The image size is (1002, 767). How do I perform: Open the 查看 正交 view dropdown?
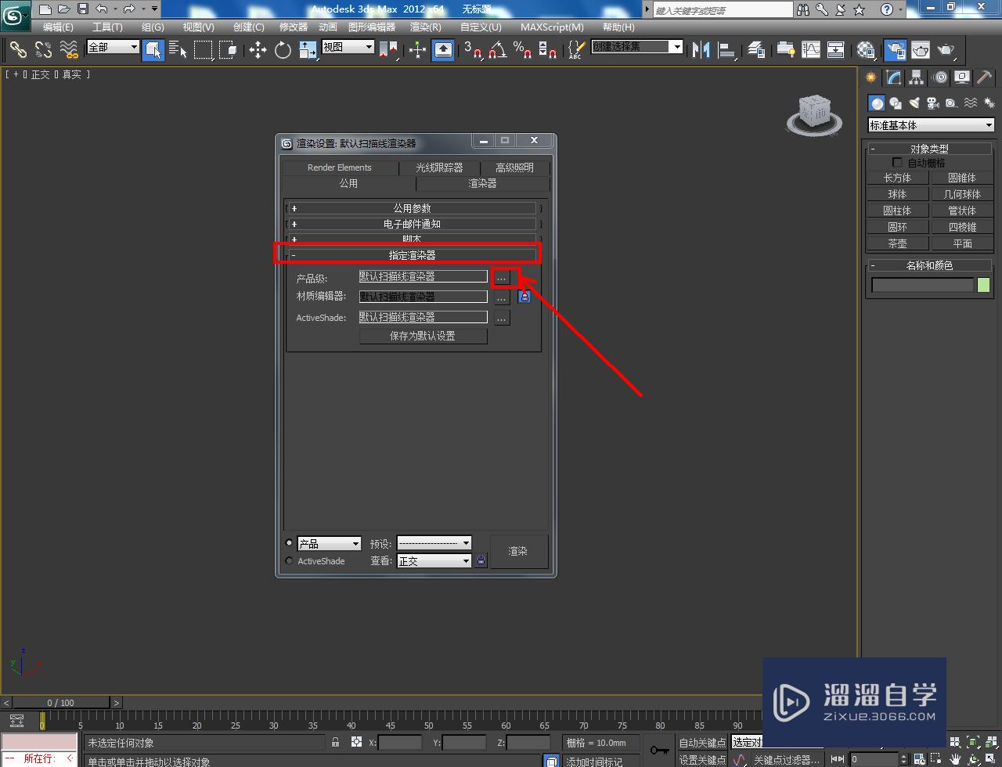coord(434,560)
